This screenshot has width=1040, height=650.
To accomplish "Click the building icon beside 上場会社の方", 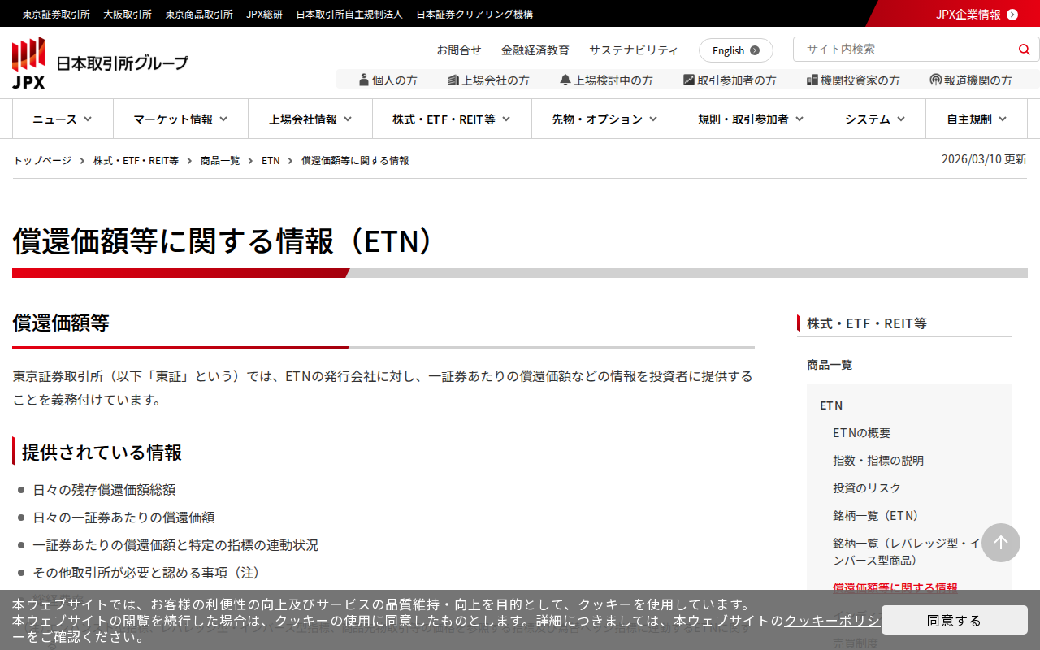I will [x=453, y=80].
